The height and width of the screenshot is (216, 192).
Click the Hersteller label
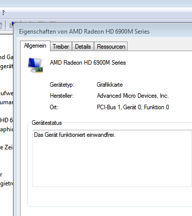tap(61, 96)
